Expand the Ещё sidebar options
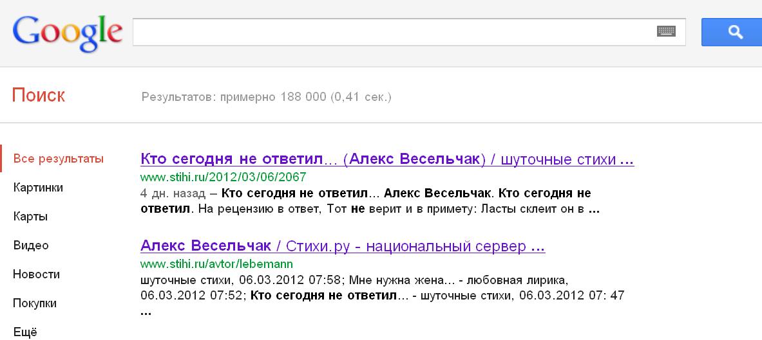Image resolution: width=762 pixels, height=340 pixels. click(25, 332)
